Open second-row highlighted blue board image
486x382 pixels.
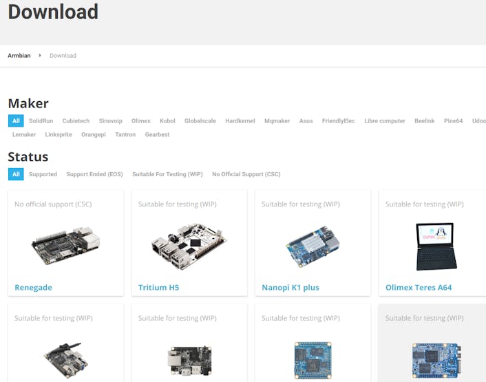[436, 360]
